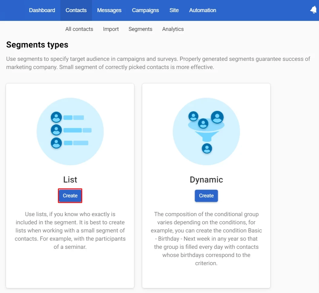Click the 'Segments types' heading
The width and height of the screenshot is (319, 293).
pos(37,45)
